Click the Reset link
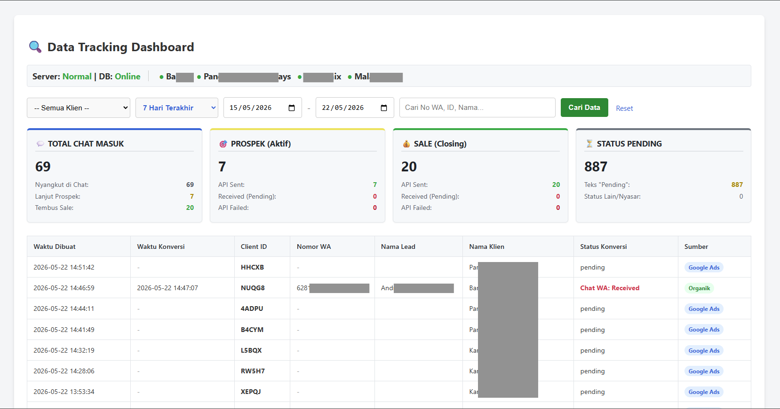This screenshot has width=780, height=409. coord(624,108)
